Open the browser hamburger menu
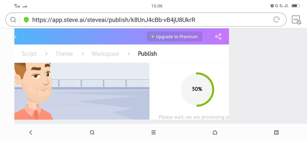 [153, 132]
